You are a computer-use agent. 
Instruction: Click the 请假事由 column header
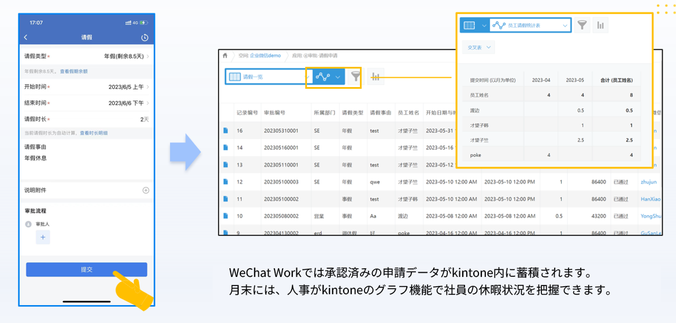pos(381,113)
